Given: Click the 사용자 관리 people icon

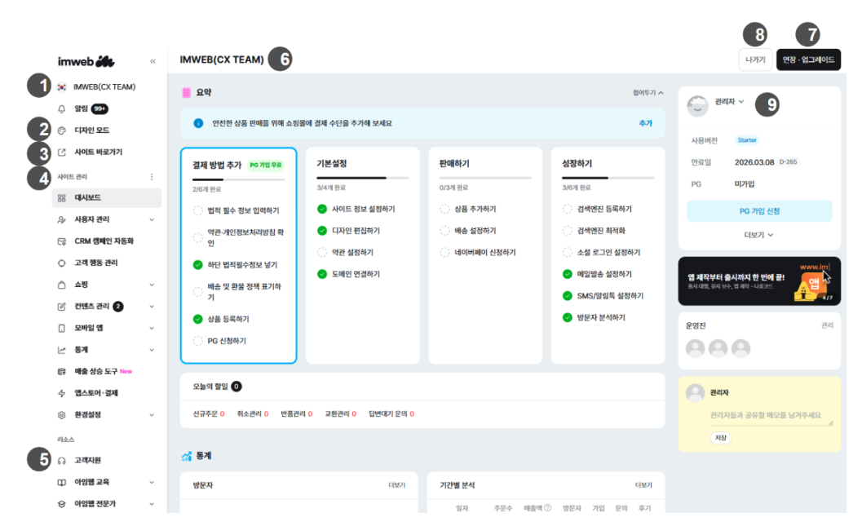Looking at the screenshot, I should [x=62, y=219].
